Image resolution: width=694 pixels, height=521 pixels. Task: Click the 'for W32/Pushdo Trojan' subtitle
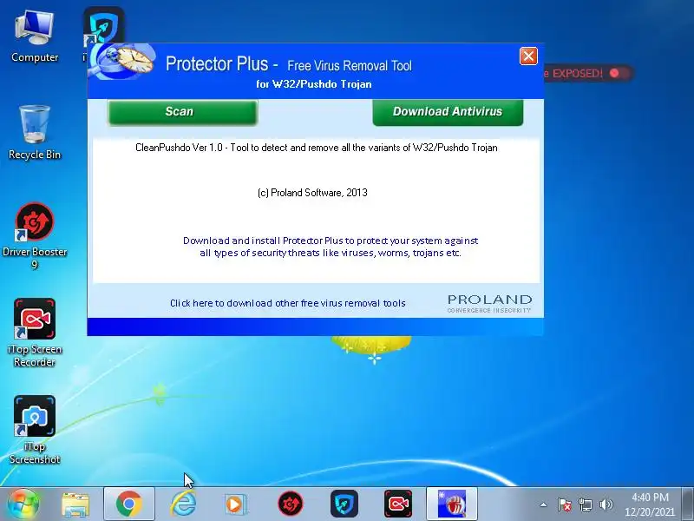click(x=314, y=84)
